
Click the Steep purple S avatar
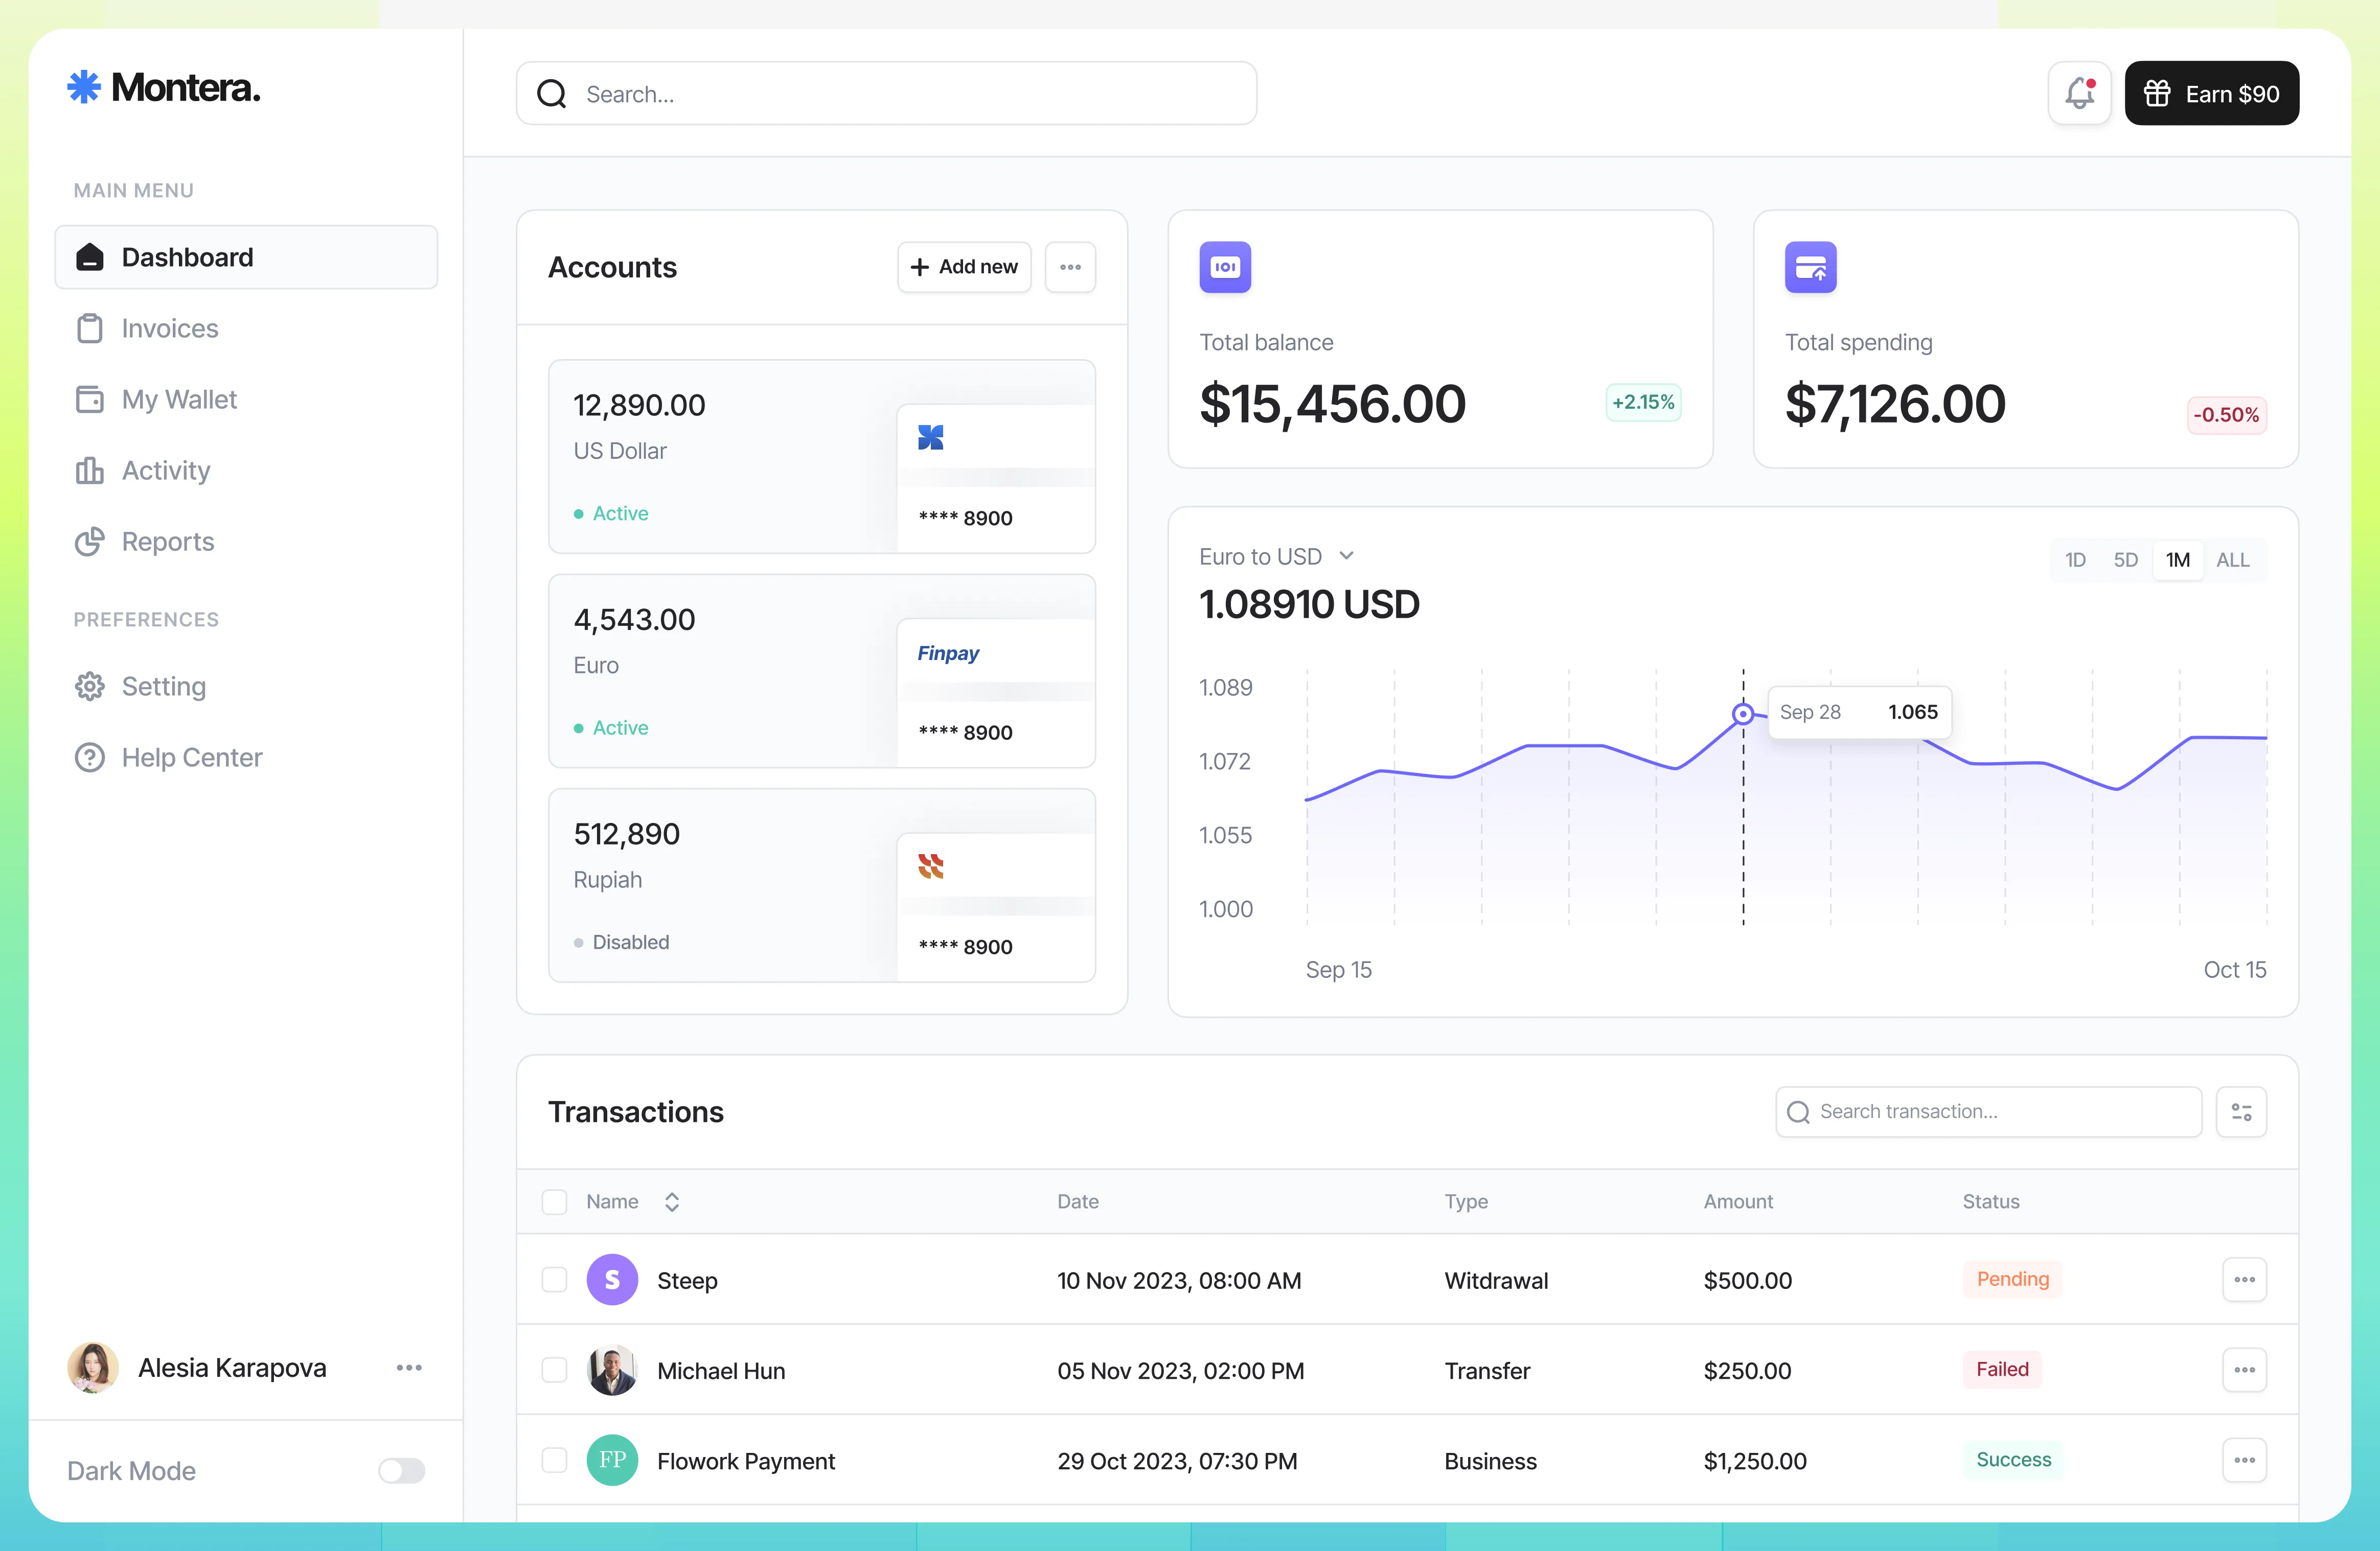[612, 1279]
